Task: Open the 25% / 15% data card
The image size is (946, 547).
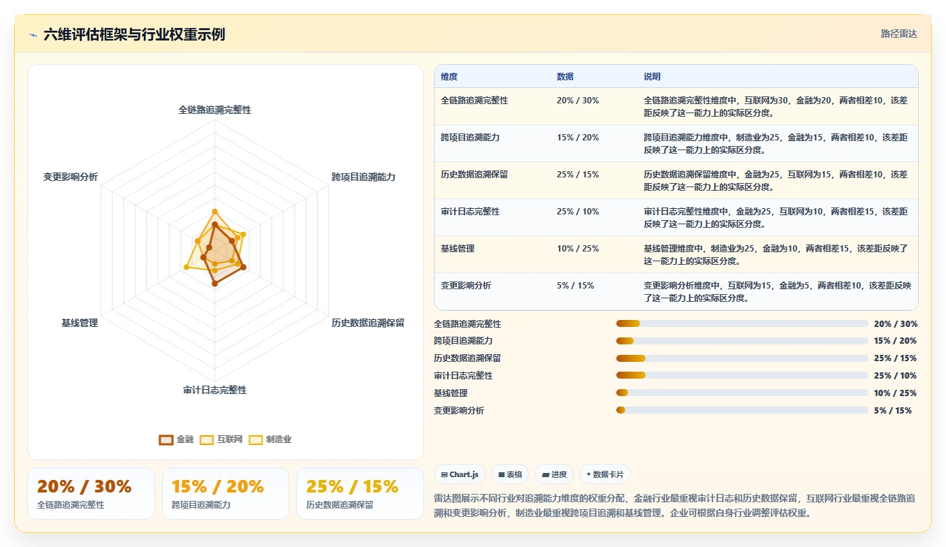Action: tap(360, 493)
